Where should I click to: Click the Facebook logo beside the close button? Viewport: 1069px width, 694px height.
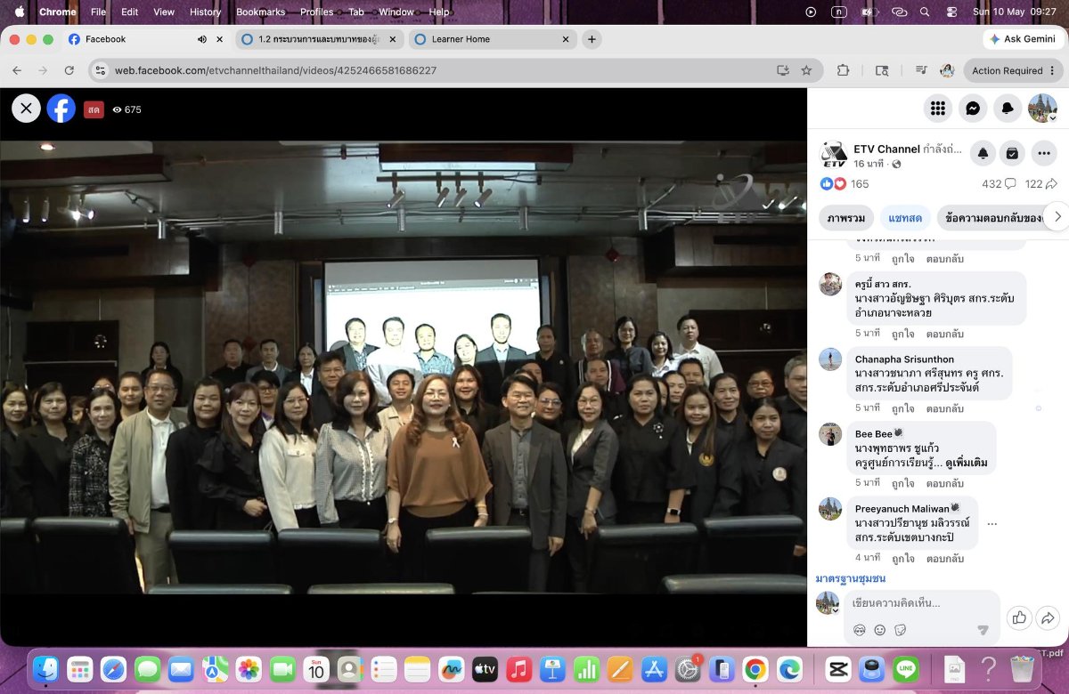point(61,109)
